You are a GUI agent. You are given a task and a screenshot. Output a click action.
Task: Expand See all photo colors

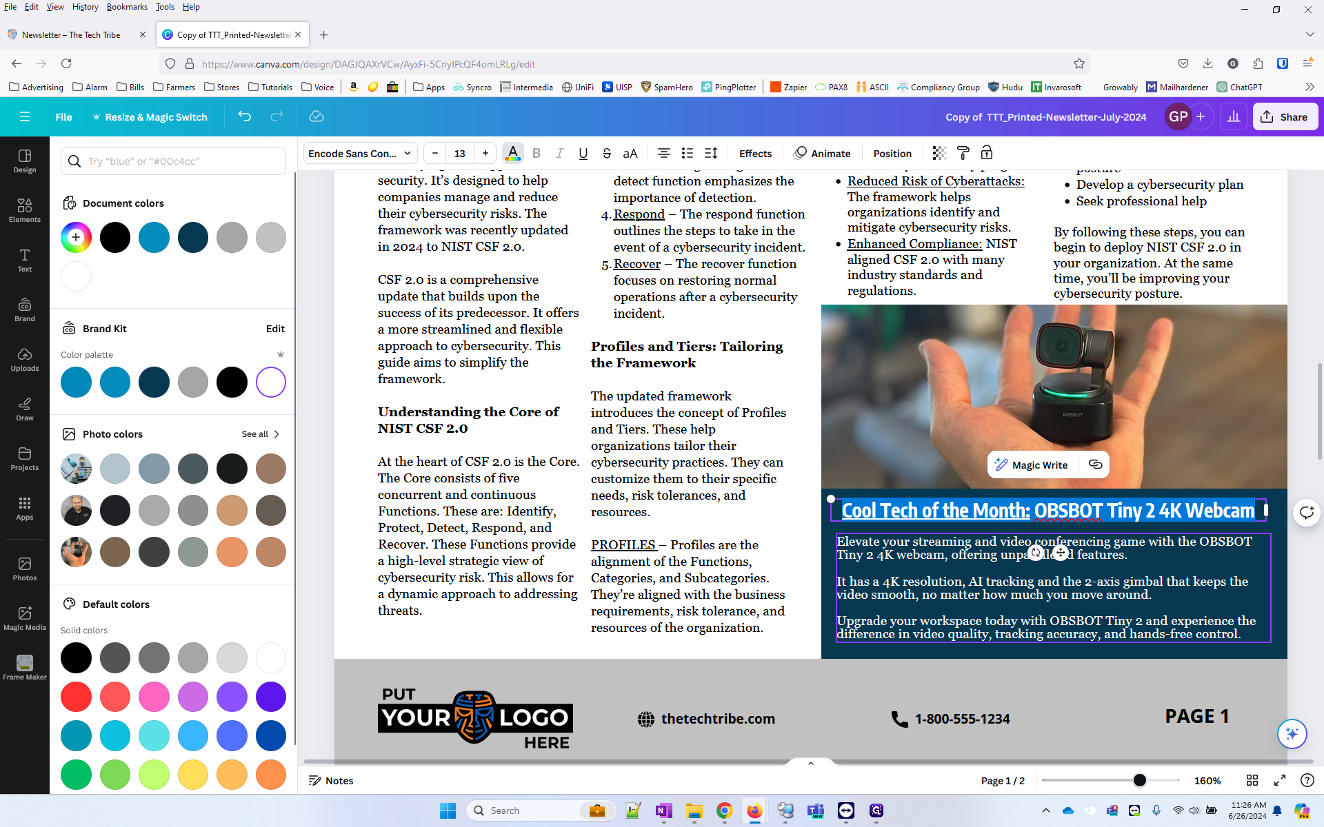coord(261,434)
